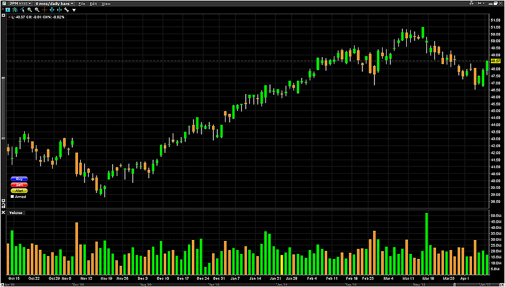Toggle the lock icon on left edge

click(x=2, y=17)
